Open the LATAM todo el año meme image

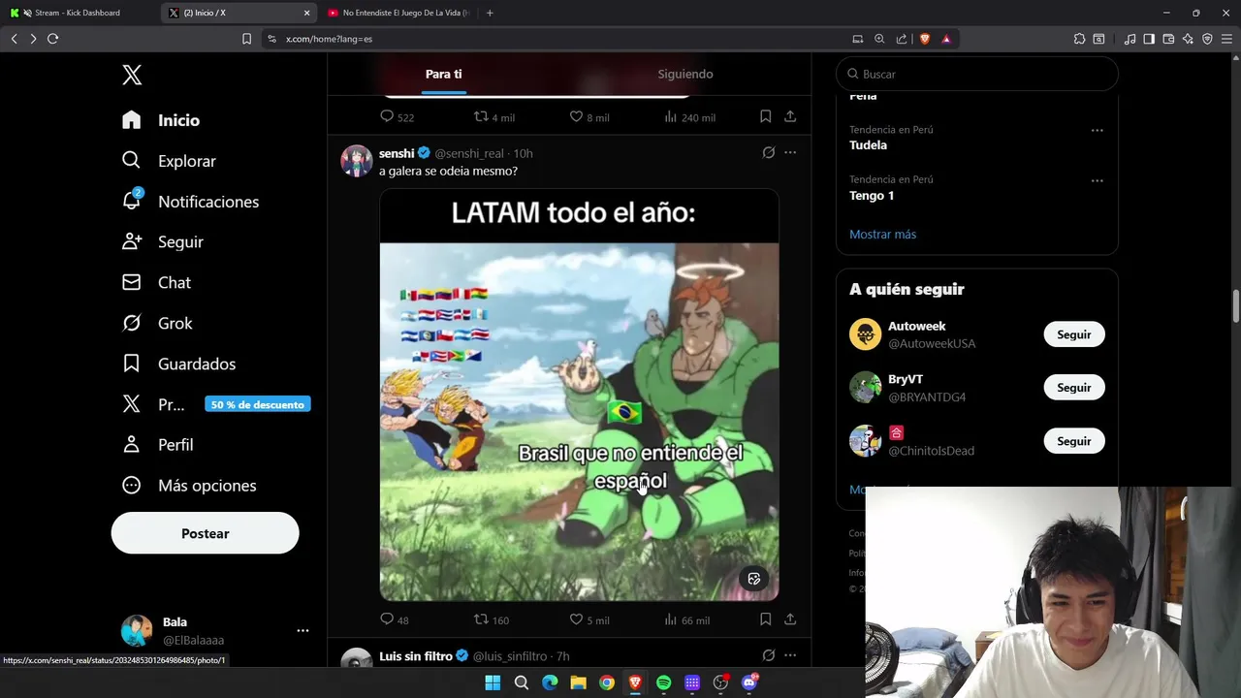pyautogui.click(x=579, y=395)
